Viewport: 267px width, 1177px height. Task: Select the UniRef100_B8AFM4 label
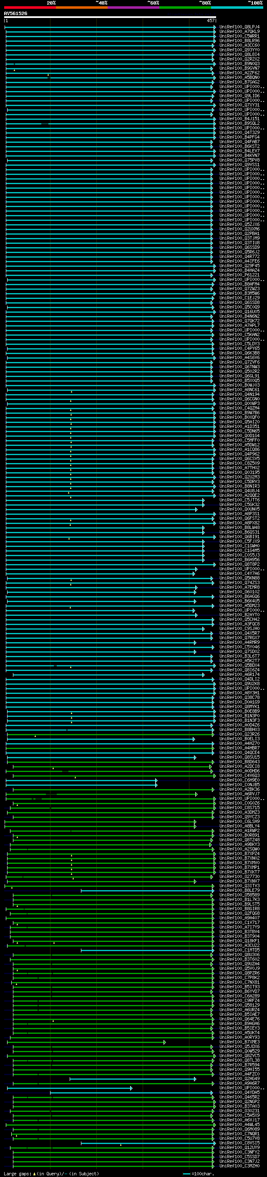(x=239, y=284)
